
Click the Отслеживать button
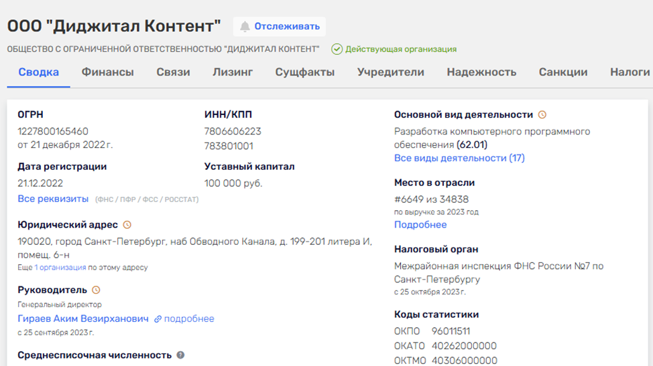pyautogui.click(x=280, y=27)
